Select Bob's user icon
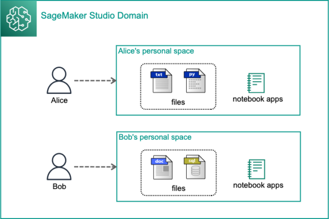The width and height of the screenshot is (329, 219). (x=59, y=166)
